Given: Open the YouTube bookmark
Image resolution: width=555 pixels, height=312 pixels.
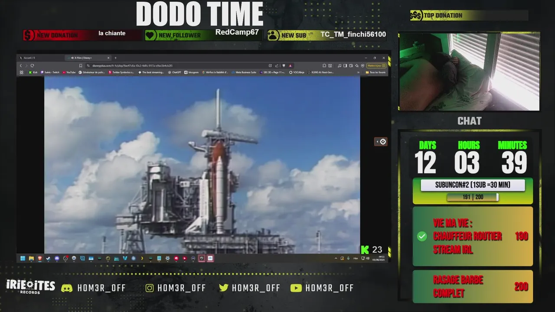Looking at the screenshot, I should pyautogui.click(x=69, y=72).
